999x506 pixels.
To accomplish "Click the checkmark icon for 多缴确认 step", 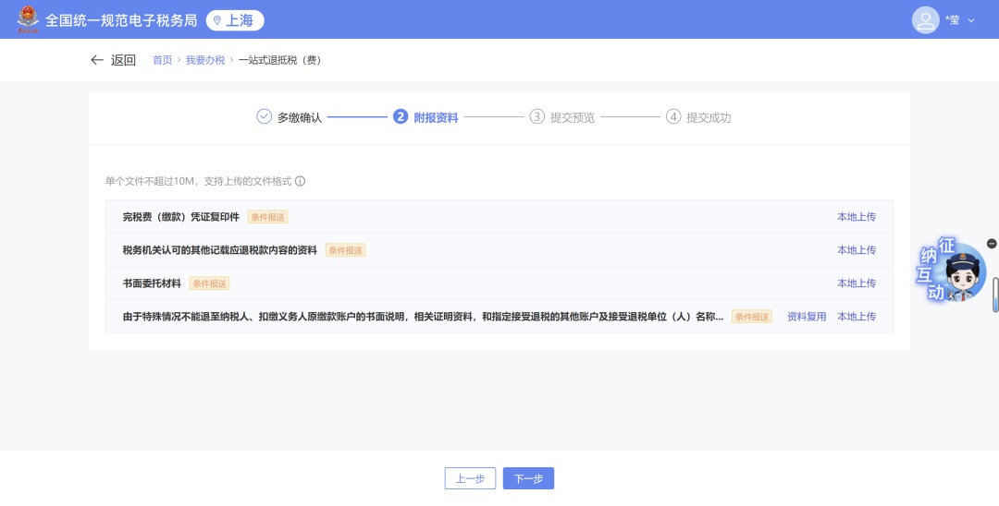I will (264, 117).
